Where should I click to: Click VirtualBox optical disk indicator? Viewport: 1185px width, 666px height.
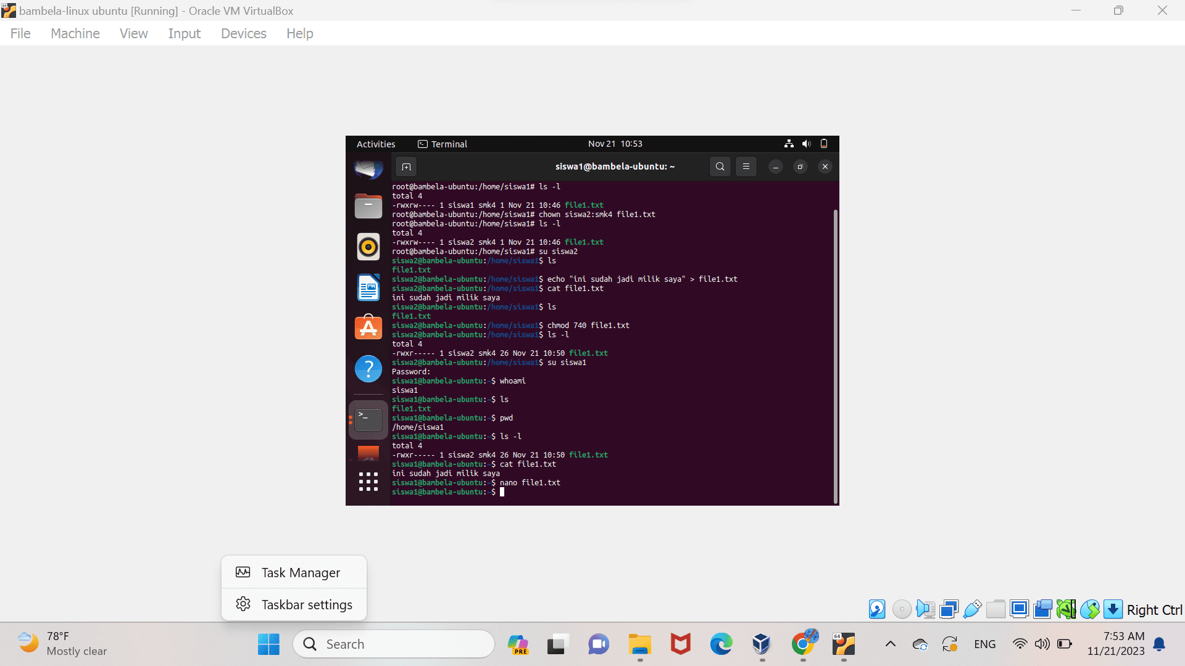tap(902, 609)
